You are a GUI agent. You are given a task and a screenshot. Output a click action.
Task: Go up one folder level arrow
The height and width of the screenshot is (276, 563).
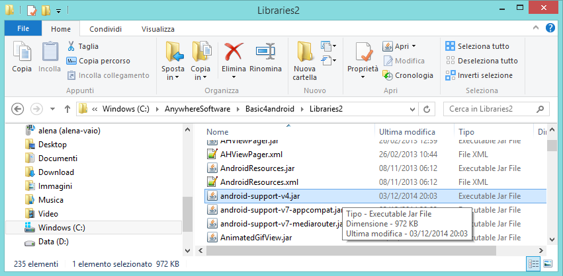click(67, 108)
